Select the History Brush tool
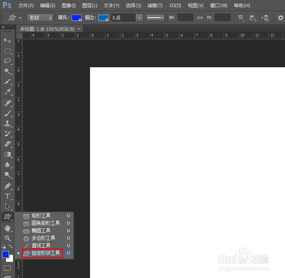Image resolution: width=285 pixels, height=278 pixels. pyautogui.click(x=7, y=134)
